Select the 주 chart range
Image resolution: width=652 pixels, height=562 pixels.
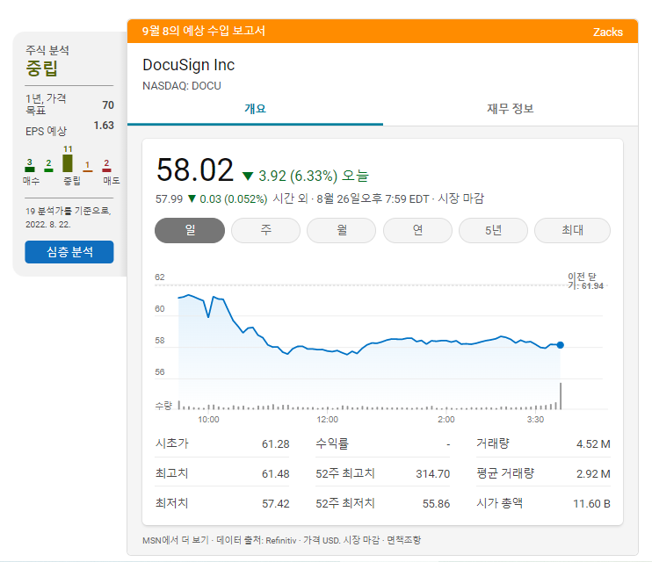265,230
